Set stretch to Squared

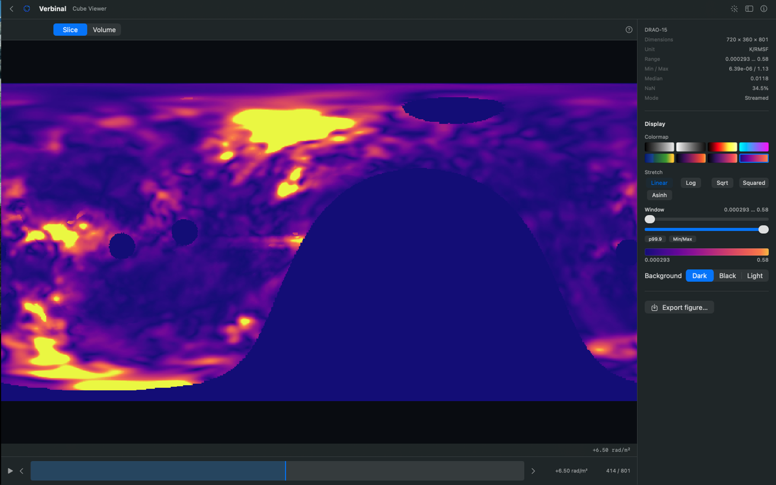click(754, 183)
